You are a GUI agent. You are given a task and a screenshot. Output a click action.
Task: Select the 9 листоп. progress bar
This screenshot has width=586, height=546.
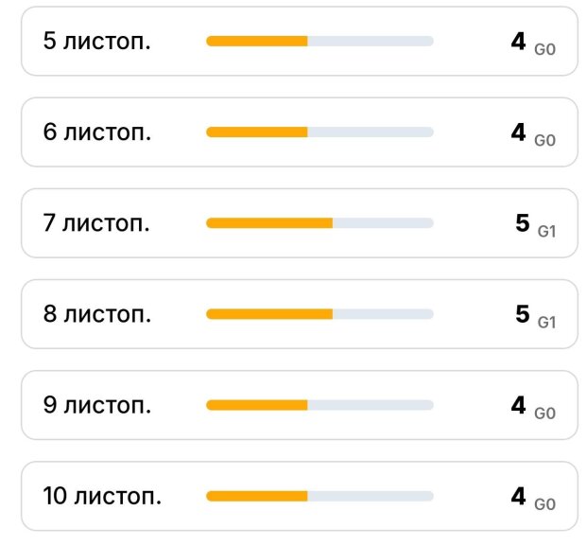(x=319, y=405)
